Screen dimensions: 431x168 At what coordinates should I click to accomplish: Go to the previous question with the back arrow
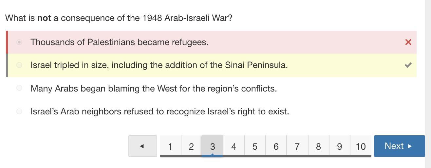coord(142,146)
